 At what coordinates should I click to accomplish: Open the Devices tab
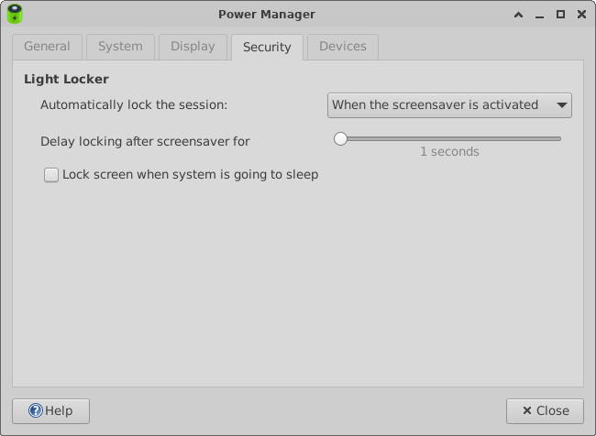click(343, 47)
